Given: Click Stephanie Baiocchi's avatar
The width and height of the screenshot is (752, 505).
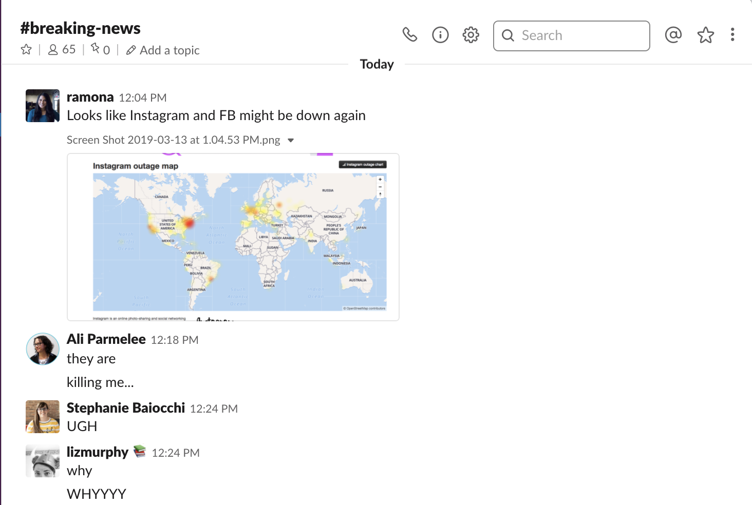Looking at the screenshot, I should click(x=43, y=417).
